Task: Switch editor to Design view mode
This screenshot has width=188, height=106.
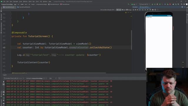Action: point(129,10)
